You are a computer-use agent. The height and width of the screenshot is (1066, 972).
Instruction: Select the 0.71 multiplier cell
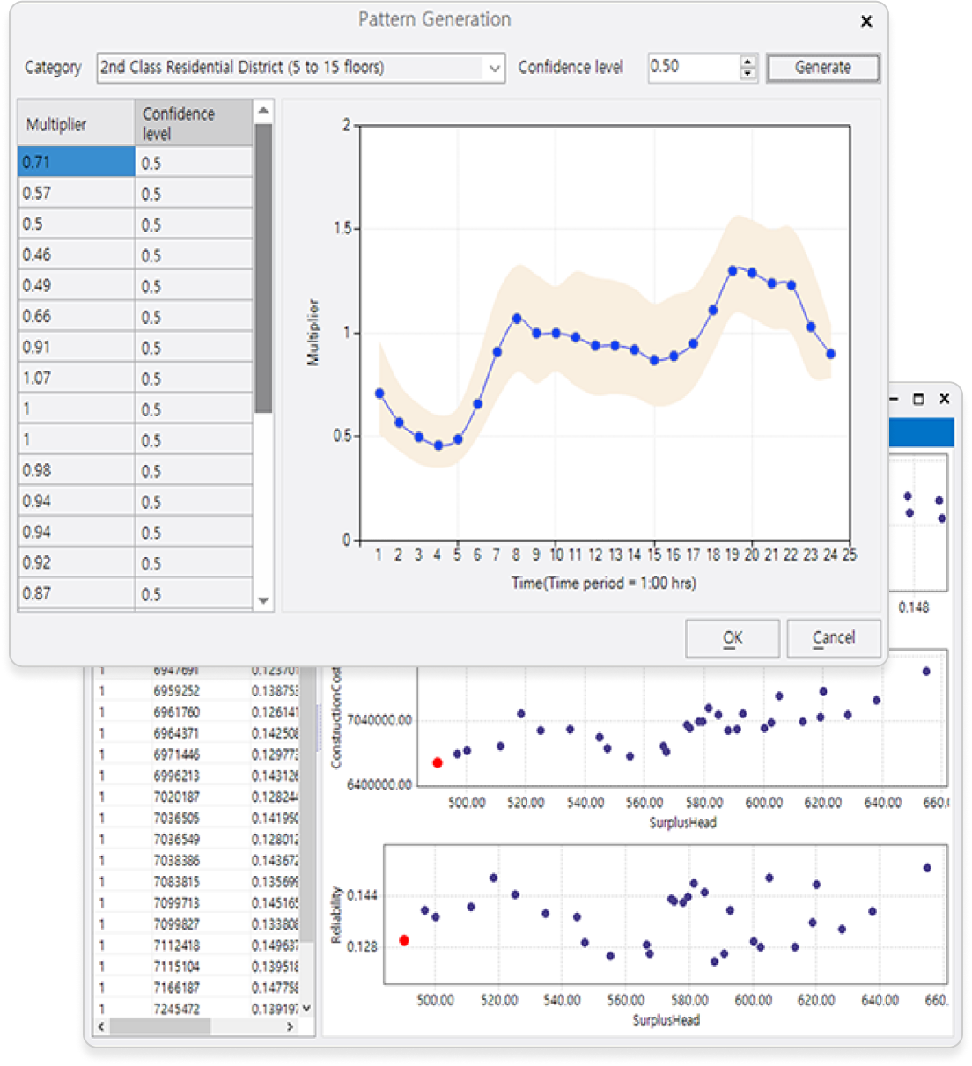[77, 162]
